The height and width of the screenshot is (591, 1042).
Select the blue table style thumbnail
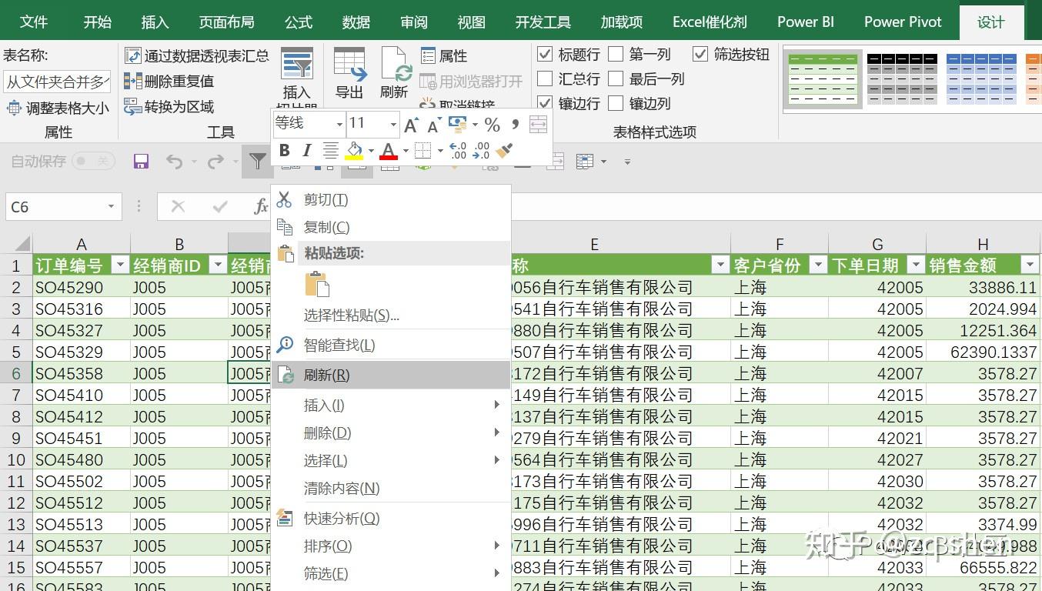point(980,79)
